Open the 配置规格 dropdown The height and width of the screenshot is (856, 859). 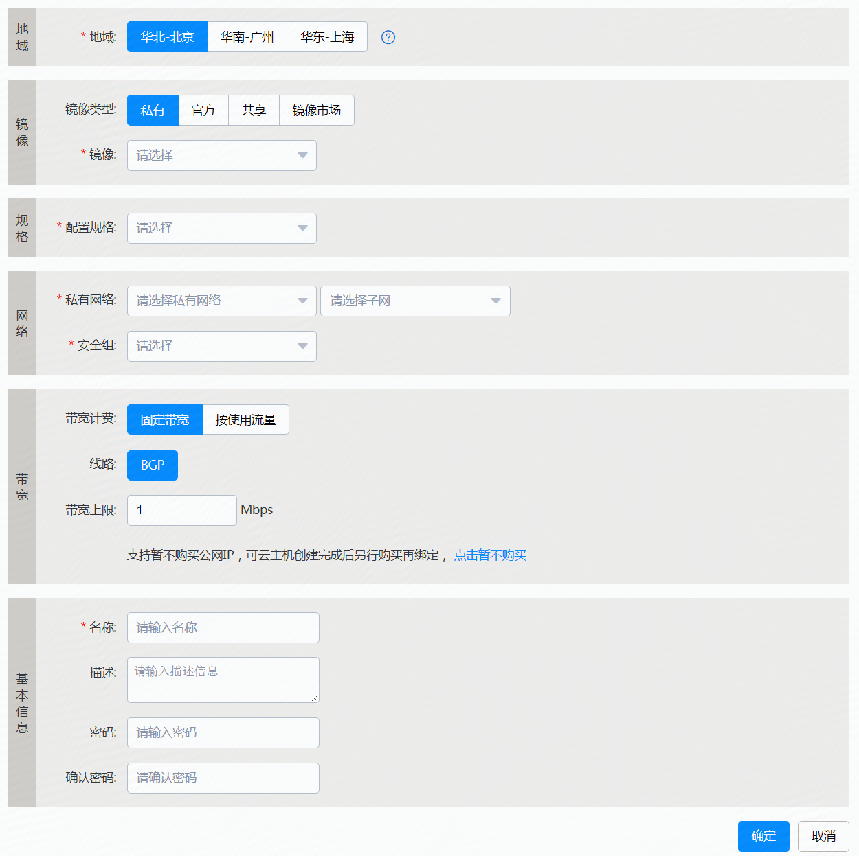tap(222, 229)
